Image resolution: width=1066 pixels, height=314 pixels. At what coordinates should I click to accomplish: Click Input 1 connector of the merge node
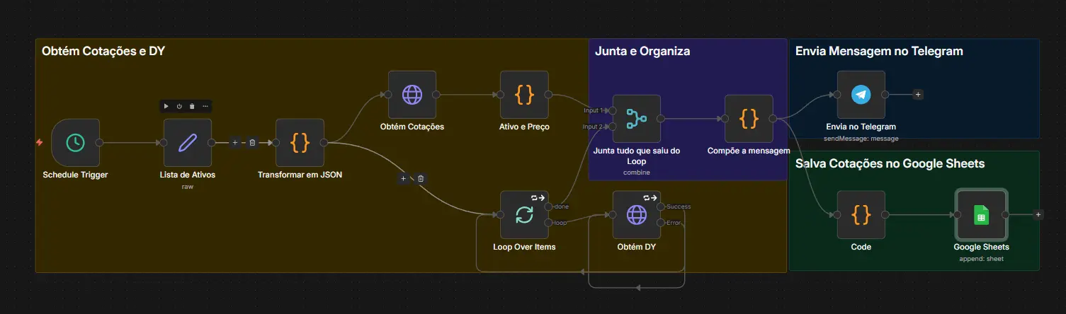pos(612,111)
